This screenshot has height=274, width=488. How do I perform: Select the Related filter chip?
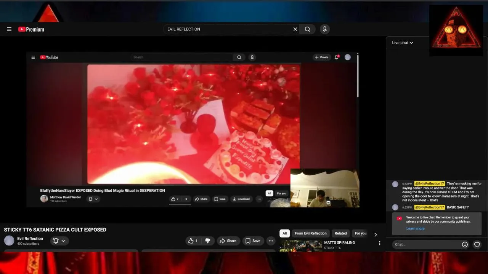(x=341, y=233)
